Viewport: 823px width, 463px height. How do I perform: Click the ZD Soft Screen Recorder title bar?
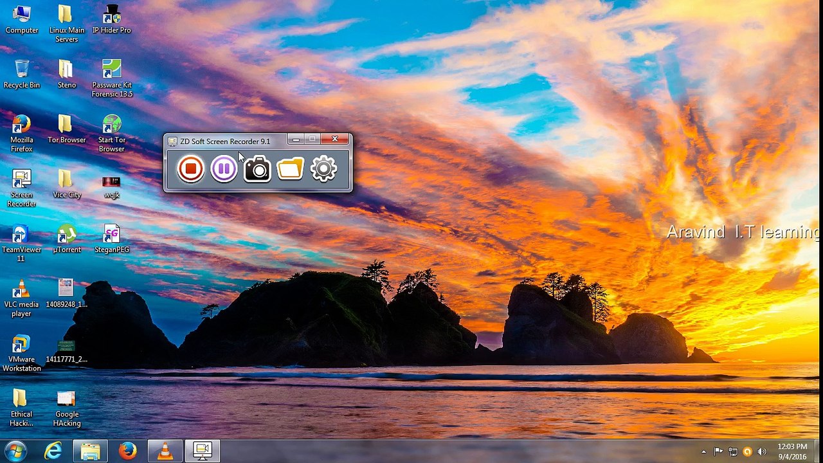click(x=225, y=141)
